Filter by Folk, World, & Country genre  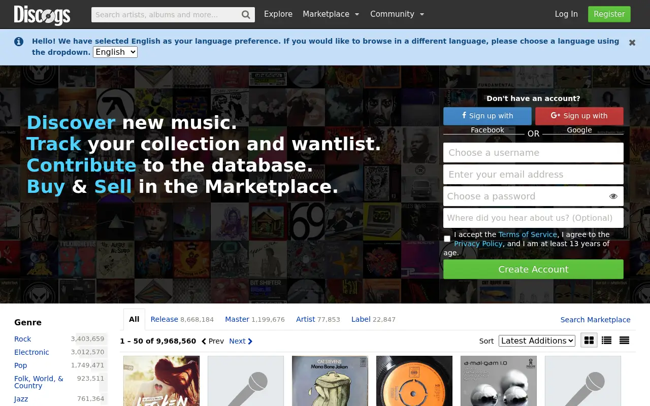pyautogui.click(x=39, y=382)
